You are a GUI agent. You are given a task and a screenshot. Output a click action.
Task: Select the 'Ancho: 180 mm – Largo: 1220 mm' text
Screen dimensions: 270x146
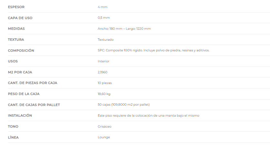pyautogui.click(x=124, y=29)
